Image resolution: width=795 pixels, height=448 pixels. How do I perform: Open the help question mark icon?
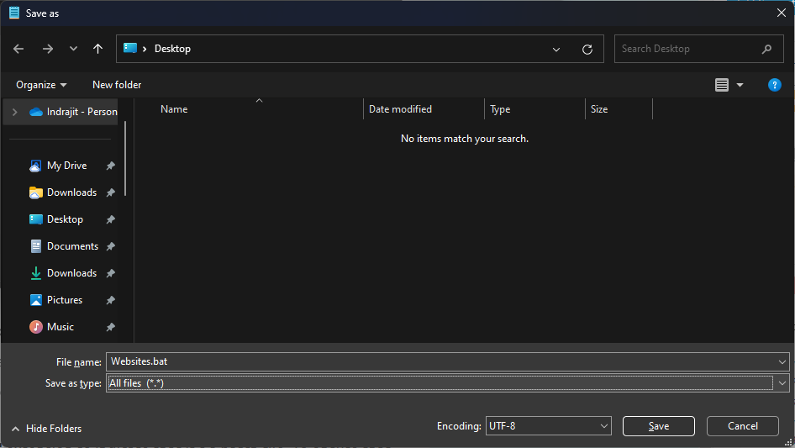click(775, 85)
